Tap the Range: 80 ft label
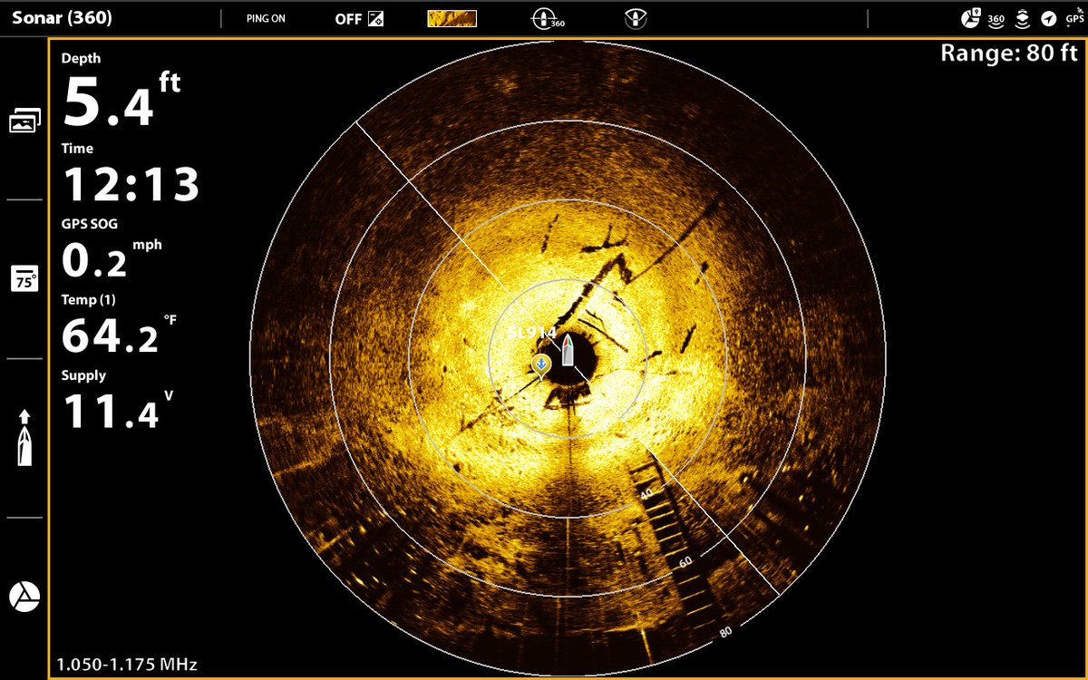 pos(1008,53)
